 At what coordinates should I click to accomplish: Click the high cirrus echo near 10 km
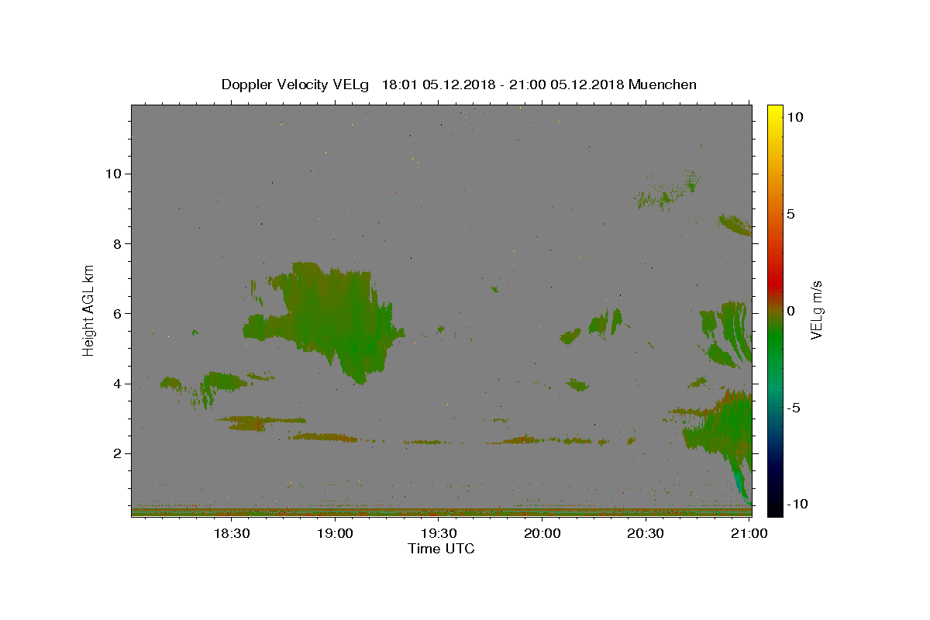[668, 191]
